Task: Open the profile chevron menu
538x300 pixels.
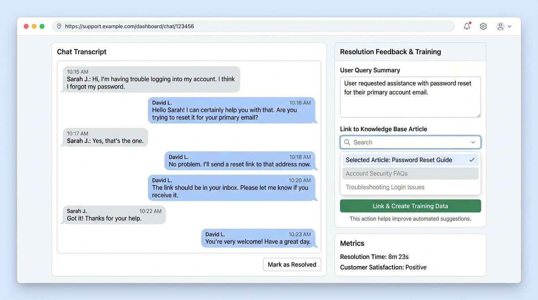Action: (509, 26)
